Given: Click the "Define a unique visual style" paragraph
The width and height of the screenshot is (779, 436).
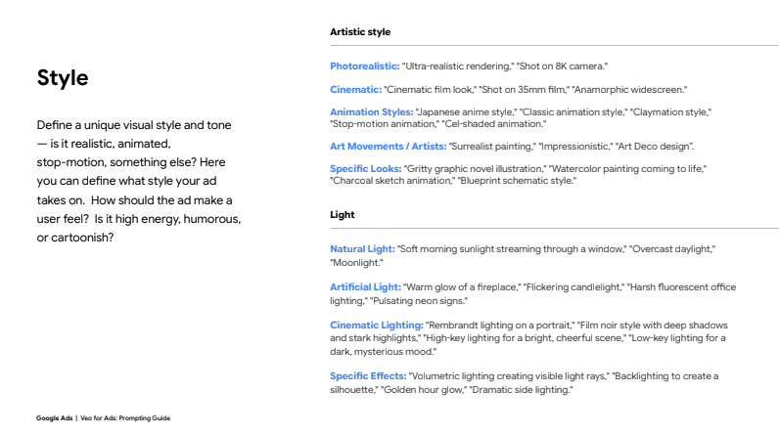Looking at the screenshot, I should pos(139,181).
